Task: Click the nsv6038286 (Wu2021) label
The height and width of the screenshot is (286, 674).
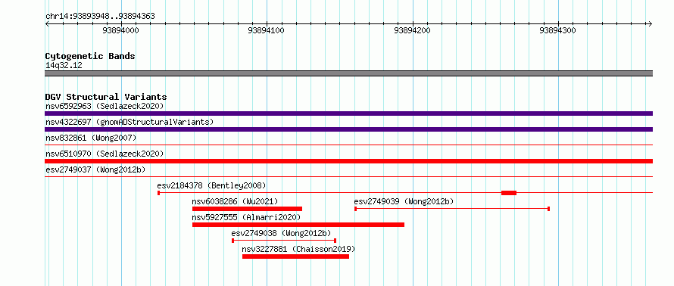Action: (235, 201)
